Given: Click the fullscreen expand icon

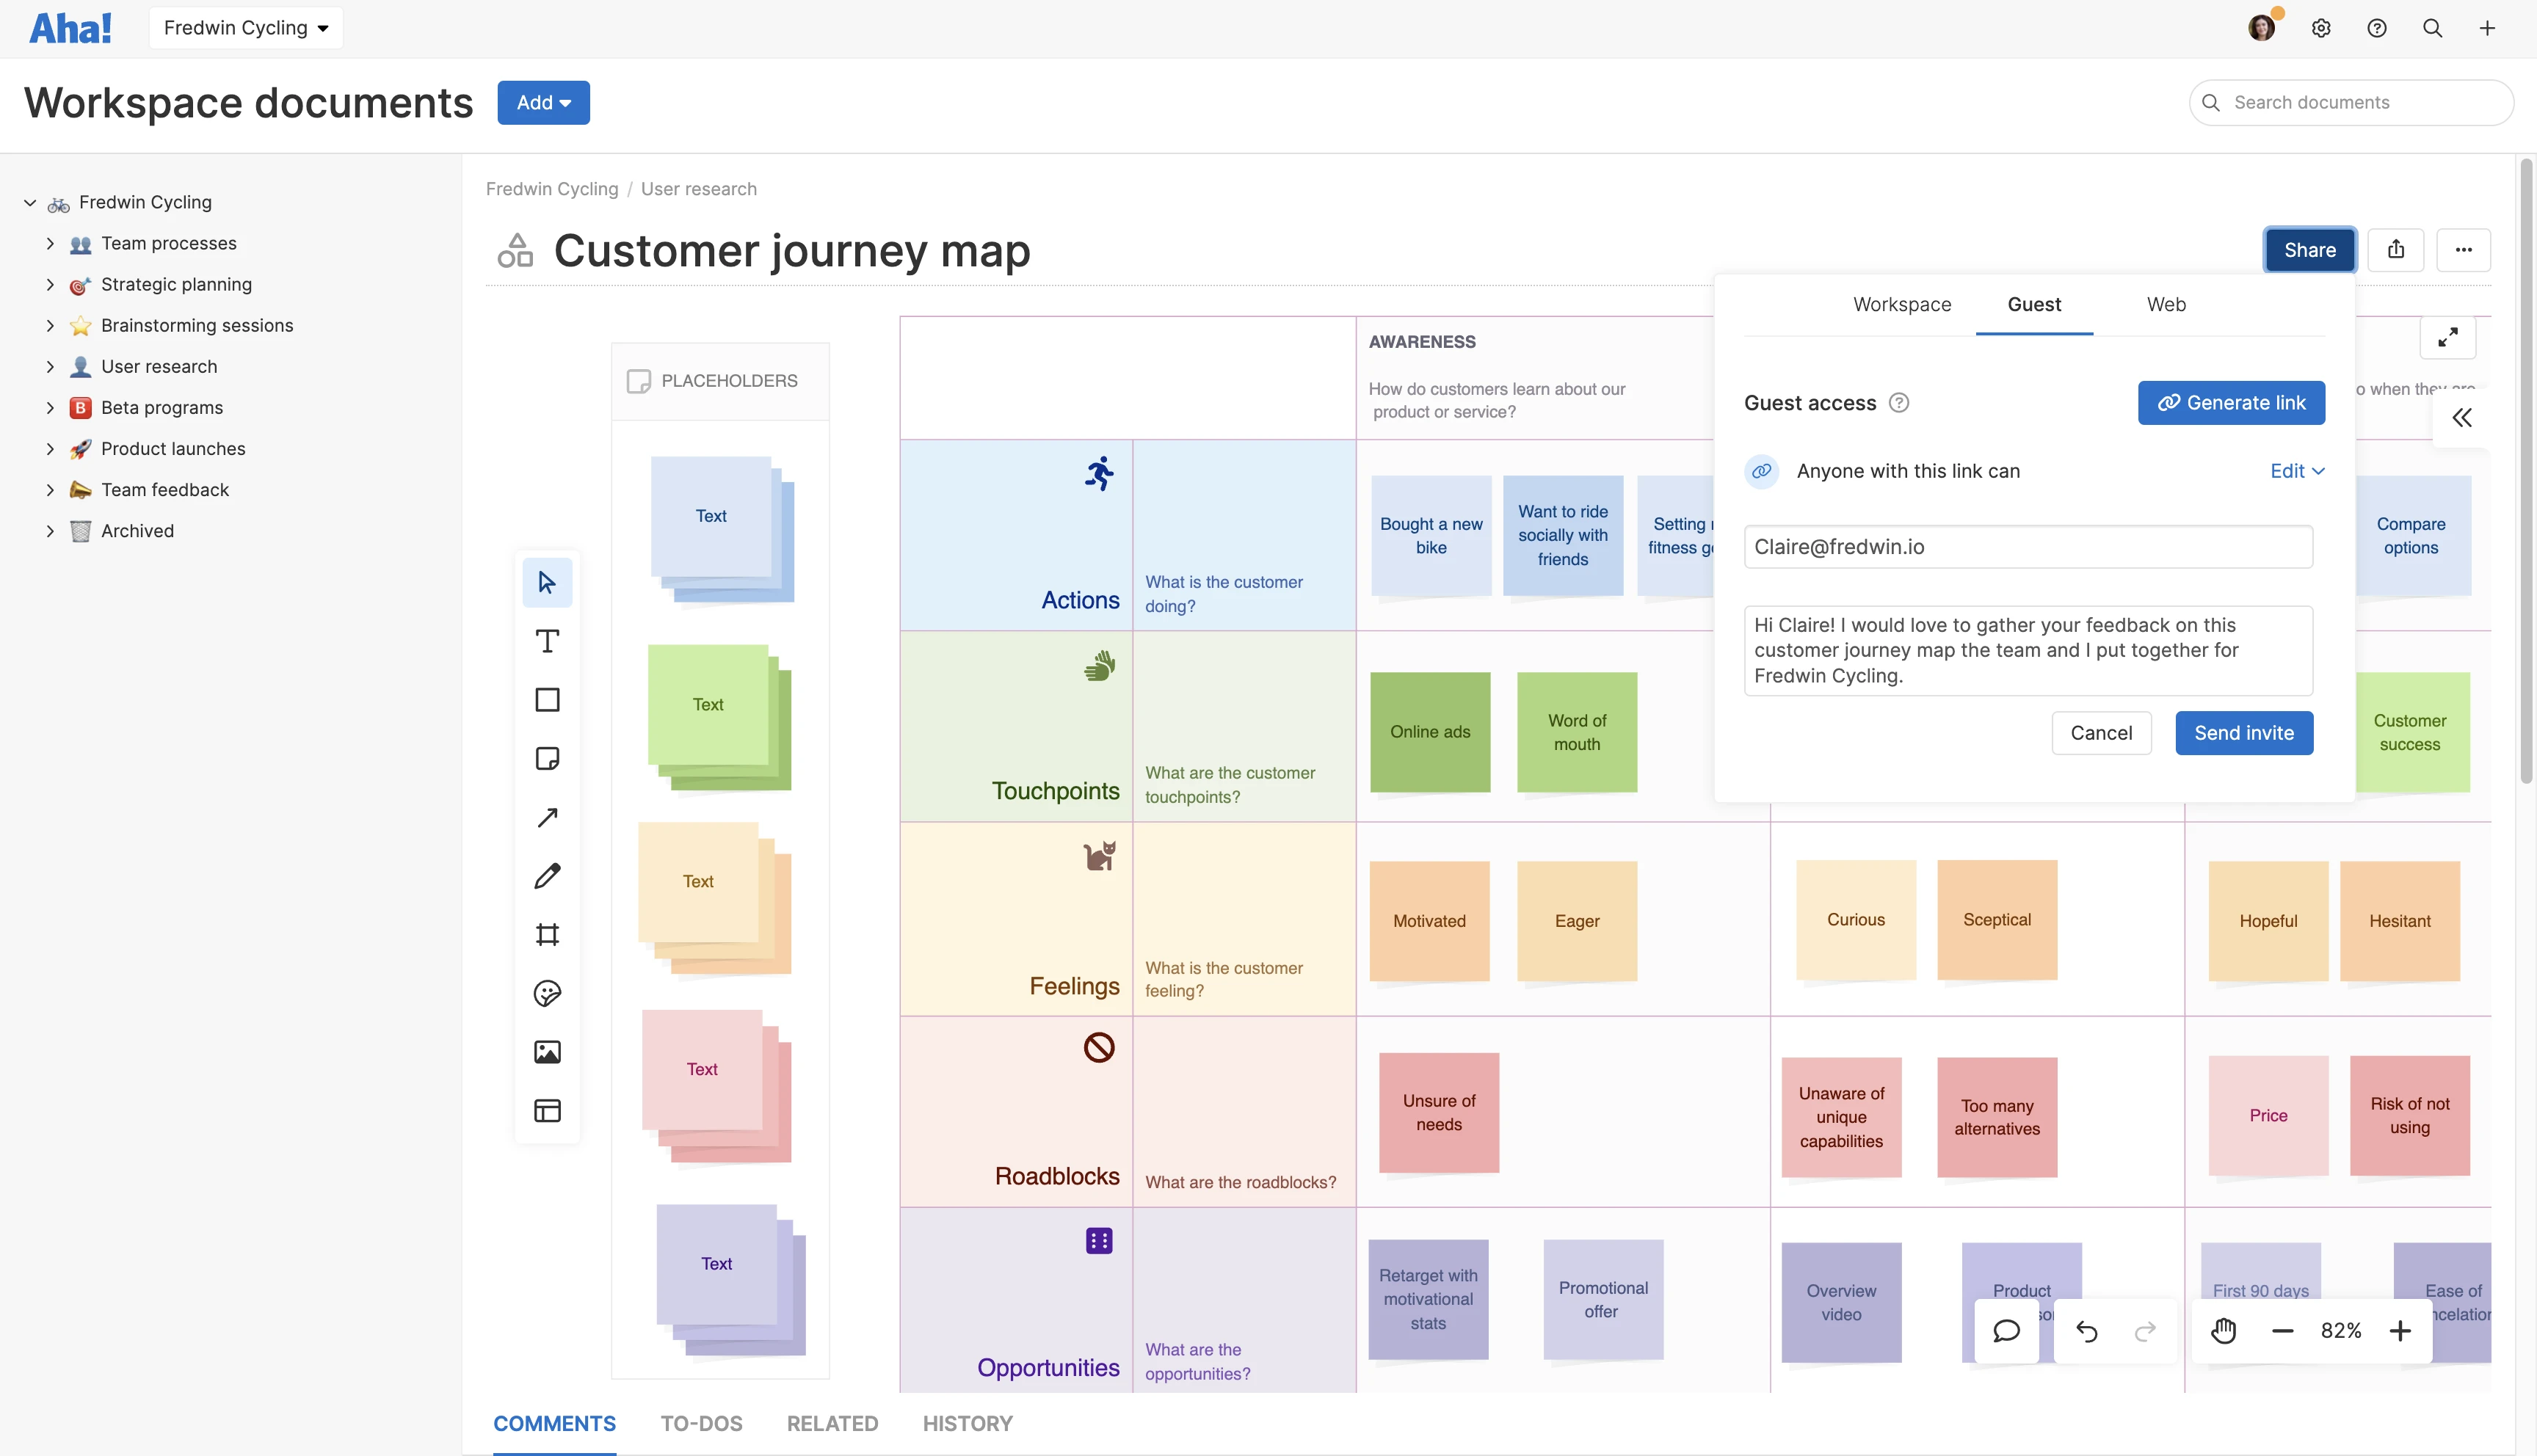Looking at the screenshot, I should [x=2447, y=338].
